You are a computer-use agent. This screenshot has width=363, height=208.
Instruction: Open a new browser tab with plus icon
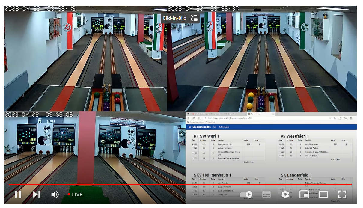[277, 114]
